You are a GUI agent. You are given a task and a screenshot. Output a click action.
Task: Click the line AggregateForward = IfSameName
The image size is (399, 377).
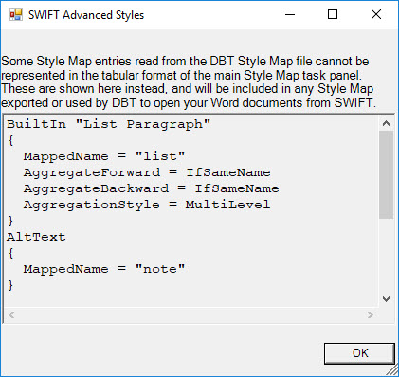click(147, 172)
